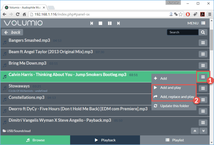This screenshot has width=214, height=145.
Task: Choose Update this folder
Action: [174, 106]
